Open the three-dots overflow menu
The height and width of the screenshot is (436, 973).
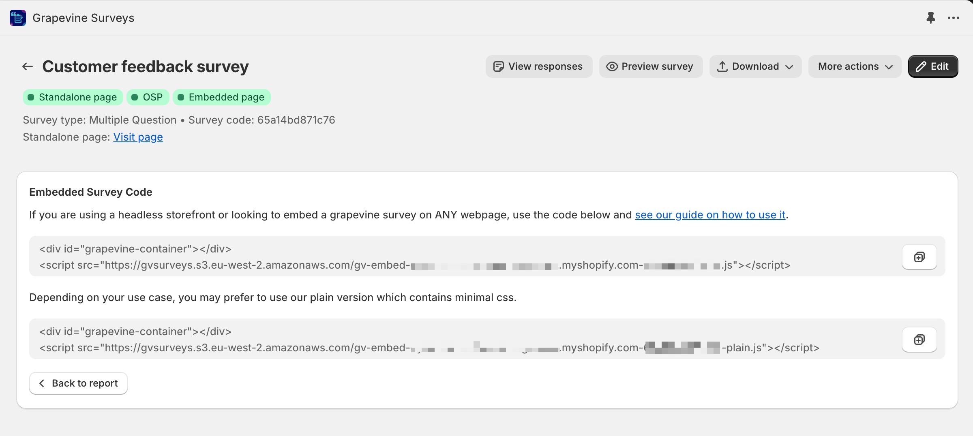pos(954,18)
